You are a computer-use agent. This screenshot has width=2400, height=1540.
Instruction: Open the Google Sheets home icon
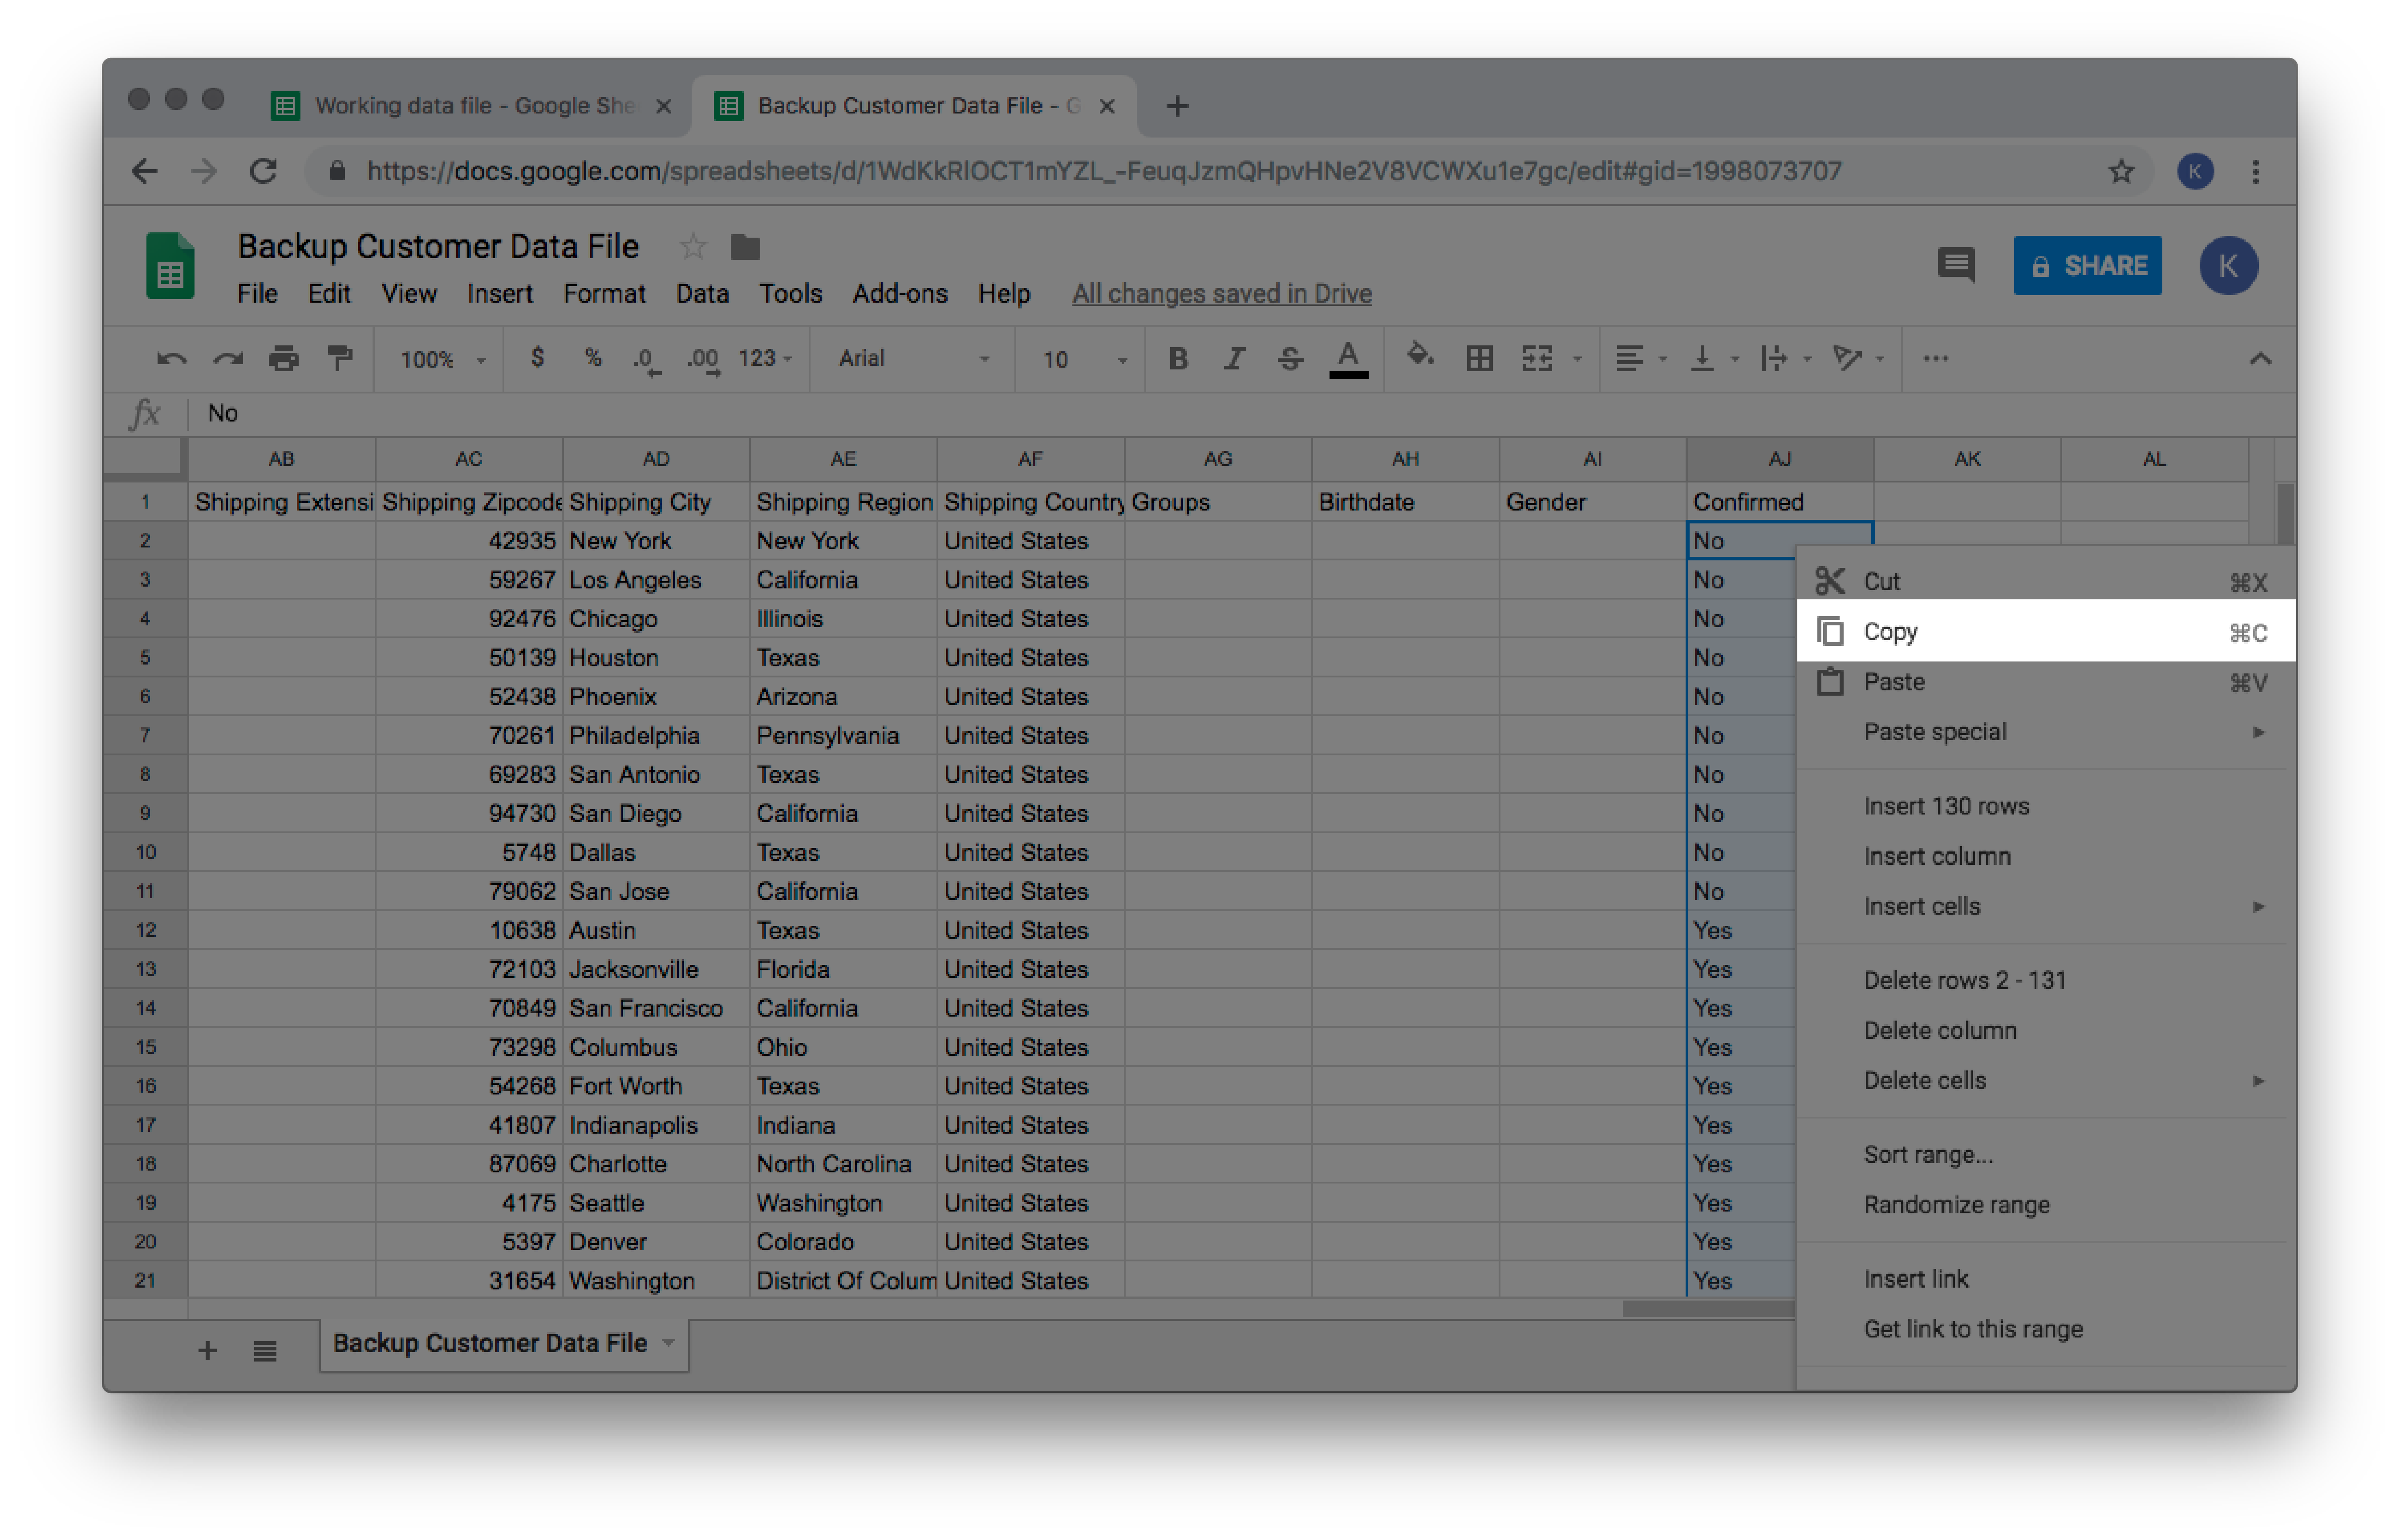pyautogui.click(x=170, y=266)
